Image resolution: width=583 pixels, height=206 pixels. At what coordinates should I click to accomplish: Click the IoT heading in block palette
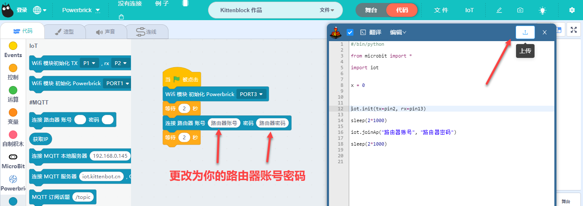point(34,45)
